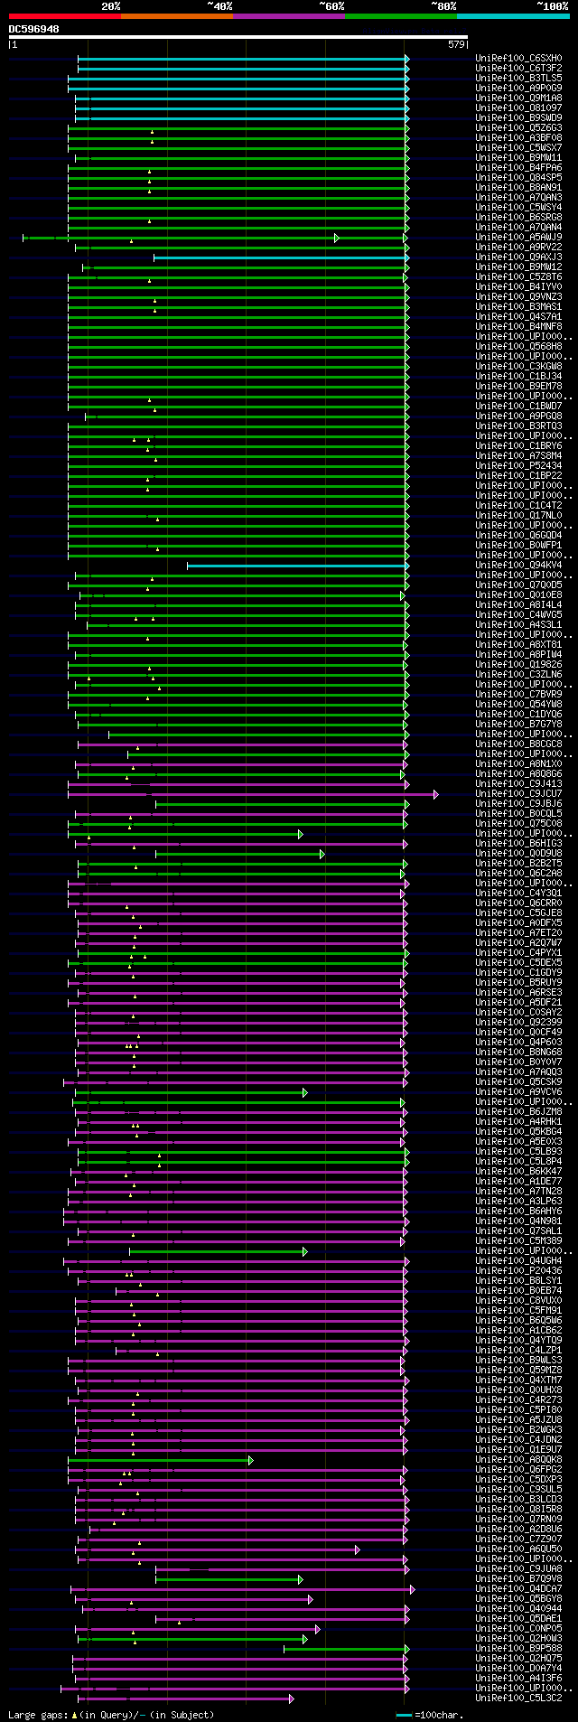
Task: Click the UniRef100_A6QU50 hit label
Action: [518, 1549]
